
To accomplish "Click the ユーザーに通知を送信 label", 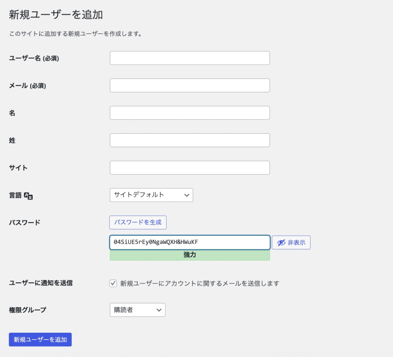I will (41, 283).
